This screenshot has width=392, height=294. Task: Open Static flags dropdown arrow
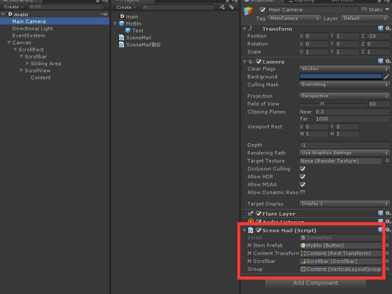(x=387, y=10)
